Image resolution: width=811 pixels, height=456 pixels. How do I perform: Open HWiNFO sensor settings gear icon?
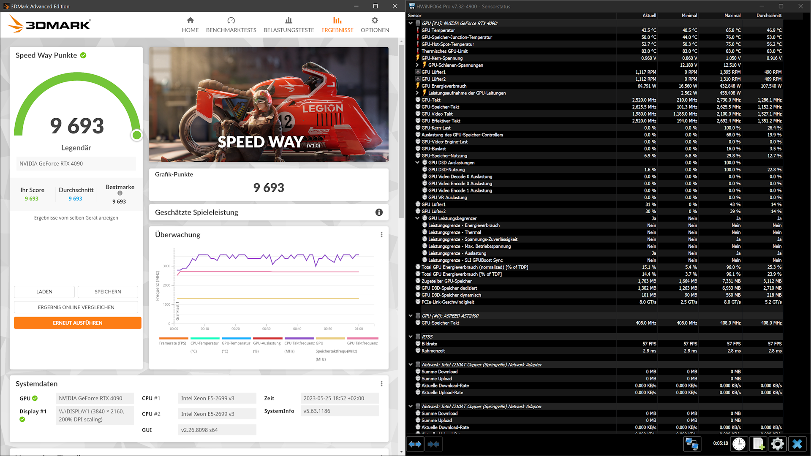tap(777, 444)
